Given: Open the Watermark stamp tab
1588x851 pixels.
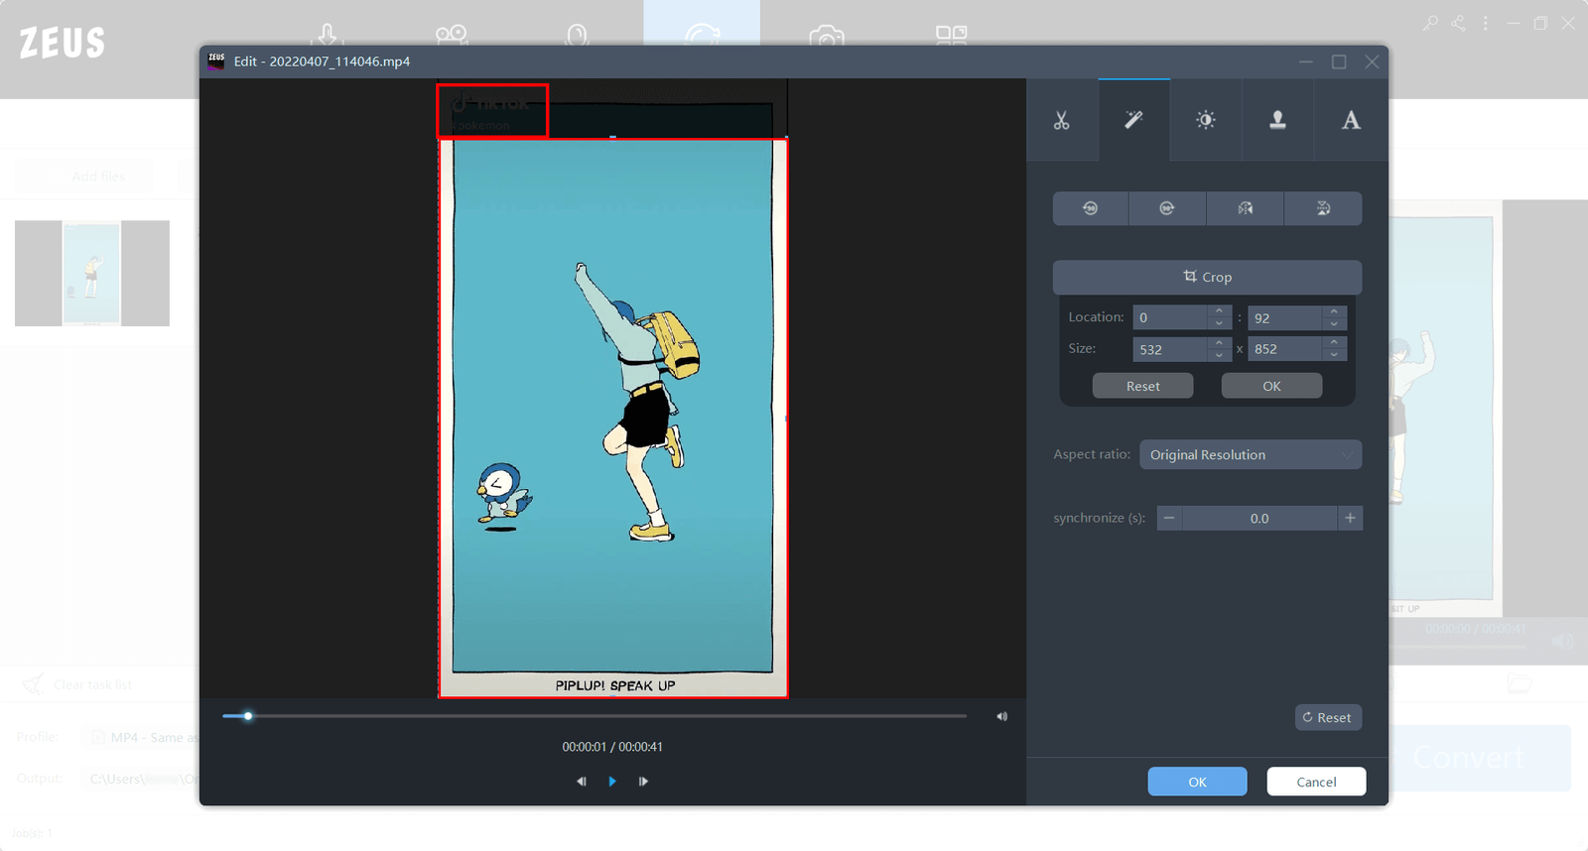Looking at the screenshot, I should (x=1278, y=120).
